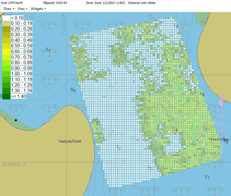This screenshot has height=196, width=231.
Task: Open the View dropdown menu
Action: pyautogui.click(x=22, y=9)
